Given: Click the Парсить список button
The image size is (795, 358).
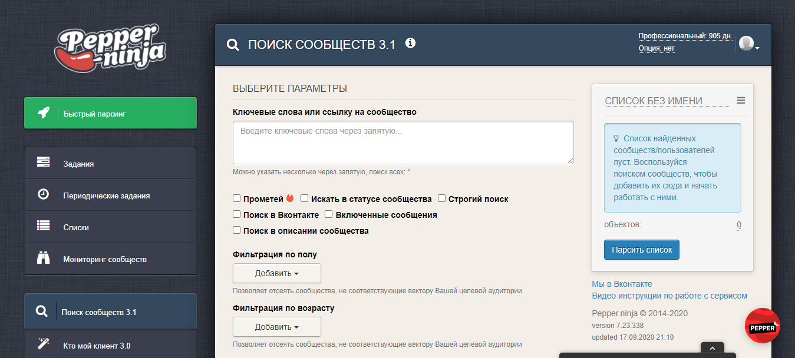Looking at the screenshot, I should (642, 250).
